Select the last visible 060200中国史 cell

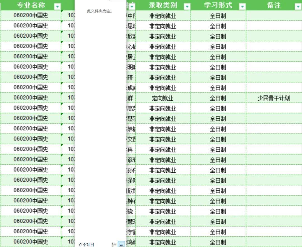click(x=31, y=242)
